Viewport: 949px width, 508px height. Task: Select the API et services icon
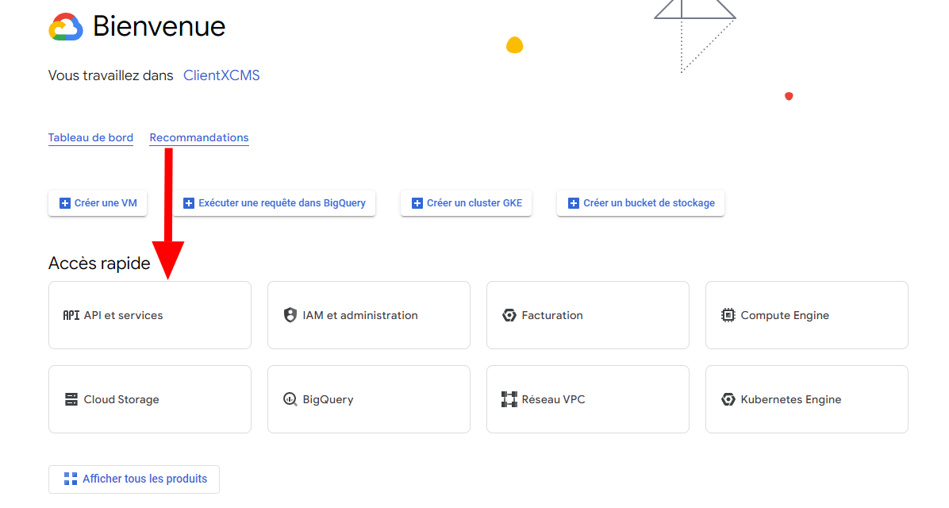tap(71, 315)
